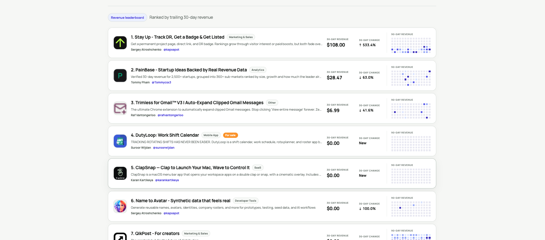Click the For sale badge on DutyLoop
Screen dimensions: 545x240
pyautogui.click(x=230, y=135)
